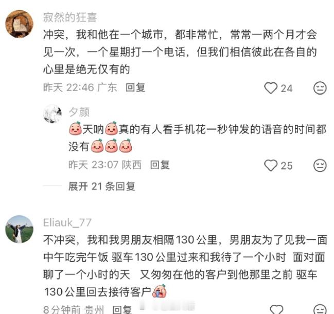Expand 展开 21 条回复 replies
The width and height of the screenshot is (334, 314).
[x=101, y=186]
